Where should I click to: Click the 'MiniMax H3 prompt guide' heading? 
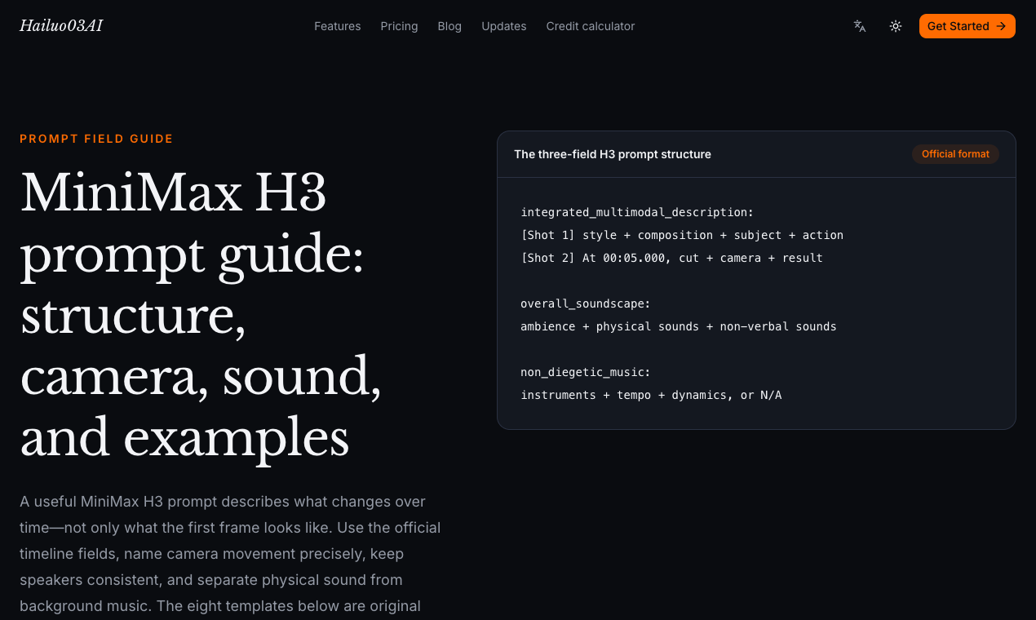tap(201, 315)
